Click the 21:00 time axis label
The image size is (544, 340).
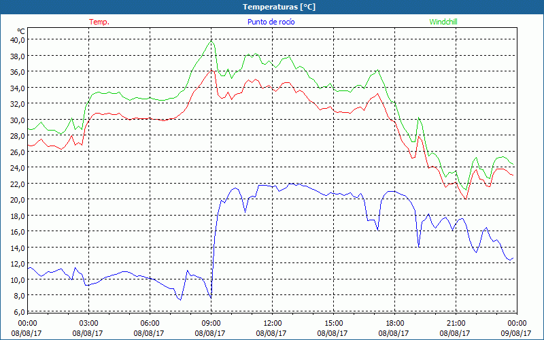click(x=456, y=323)
